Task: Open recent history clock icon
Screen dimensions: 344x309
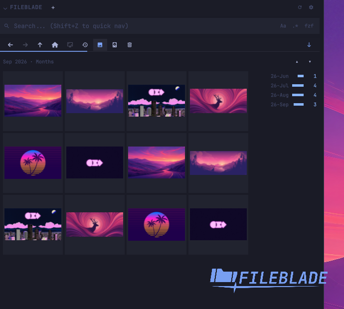Action: tap(85, 45)
